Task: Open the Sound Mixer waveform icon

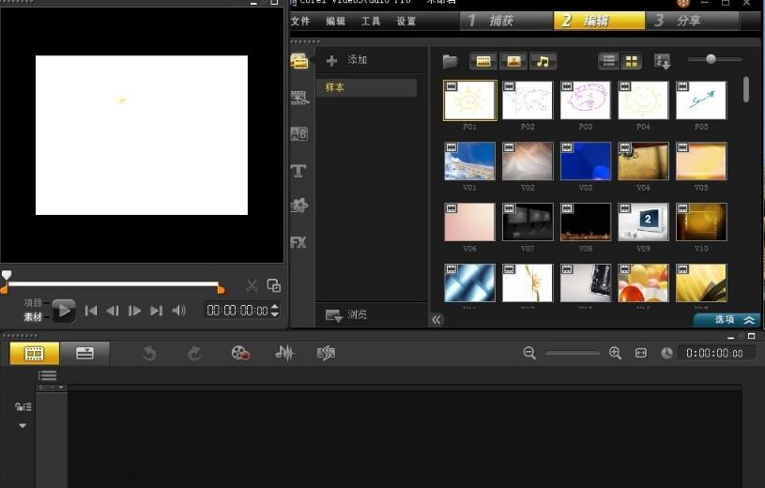Action: click(284, 353)
